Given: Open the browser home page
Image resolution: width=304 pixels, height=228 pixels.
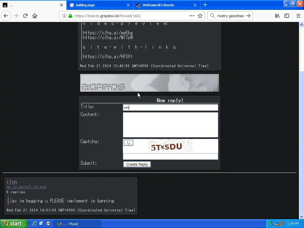Looking at the screenshot, I should (x=35, y=16).
